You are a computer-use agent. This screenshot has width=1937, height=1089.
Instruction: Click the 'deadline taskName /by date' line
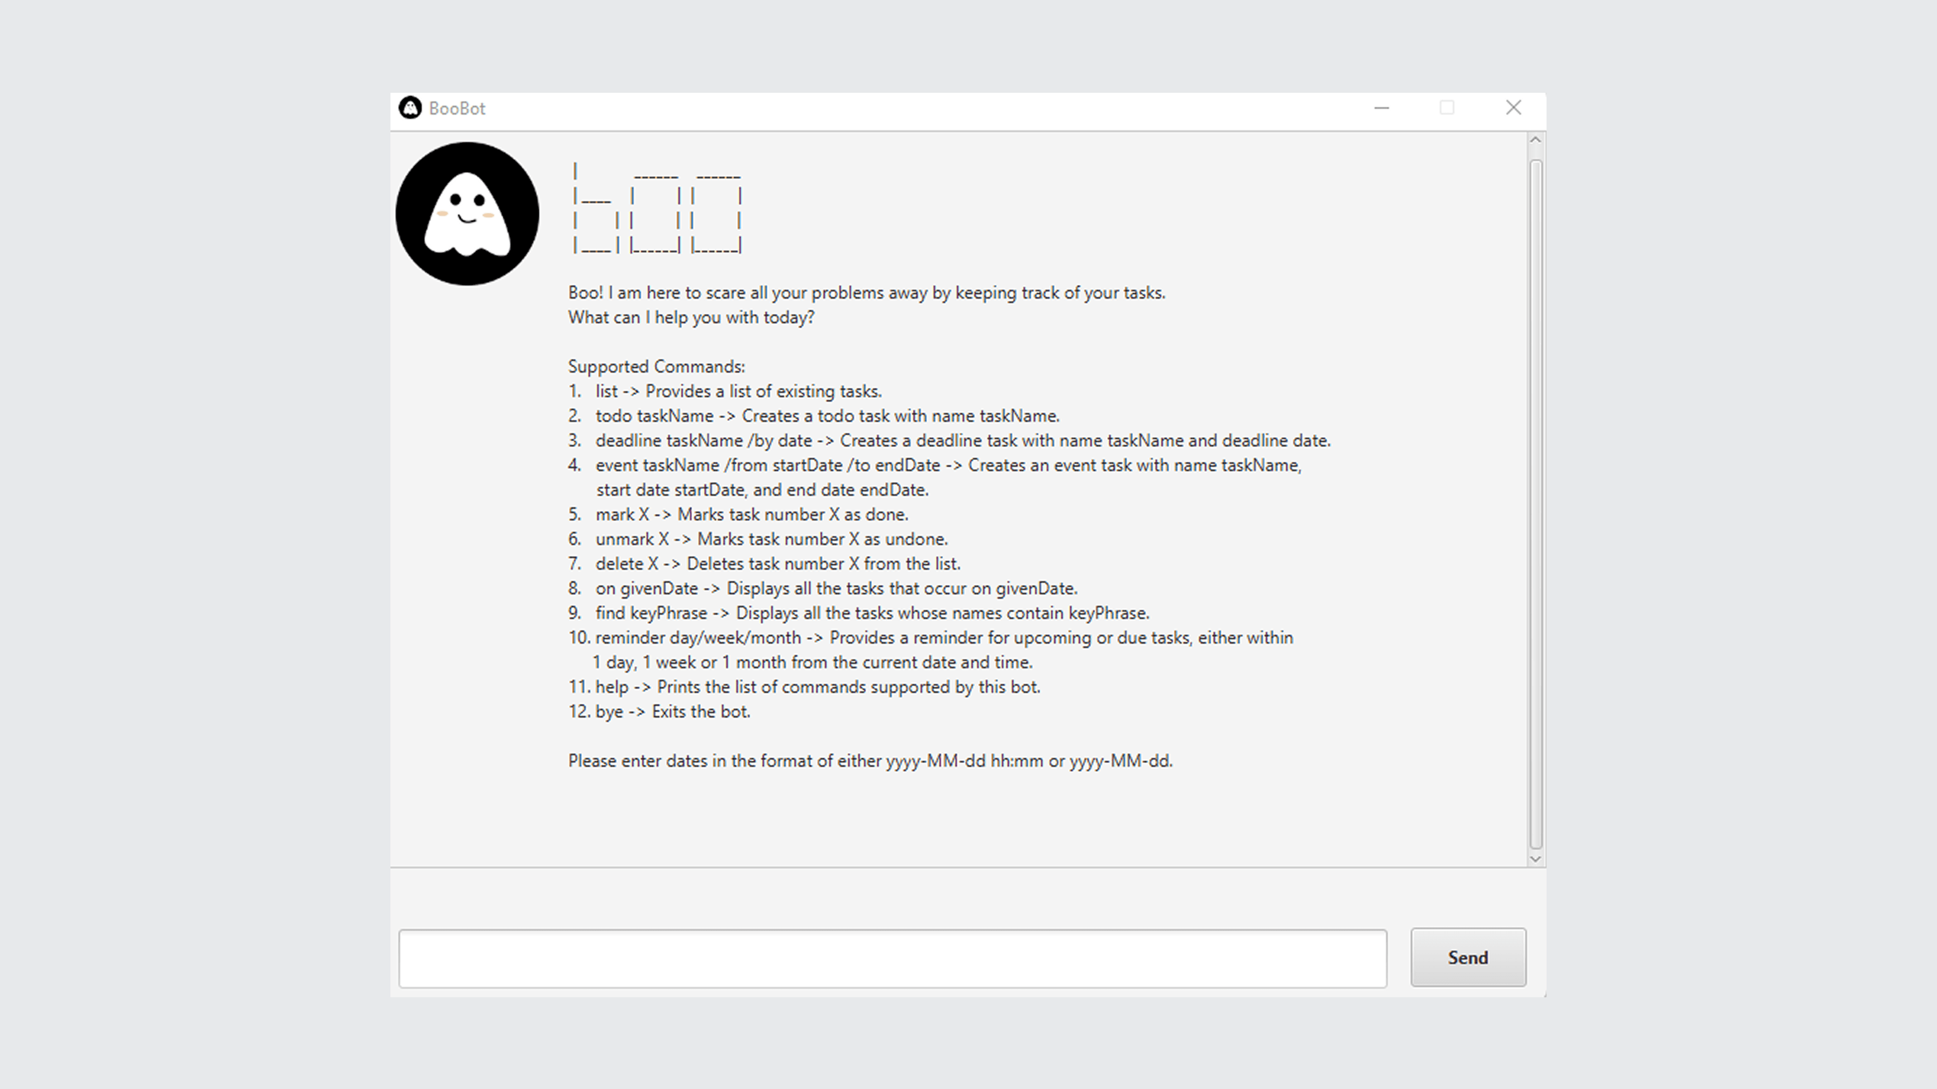click(962, 441)
